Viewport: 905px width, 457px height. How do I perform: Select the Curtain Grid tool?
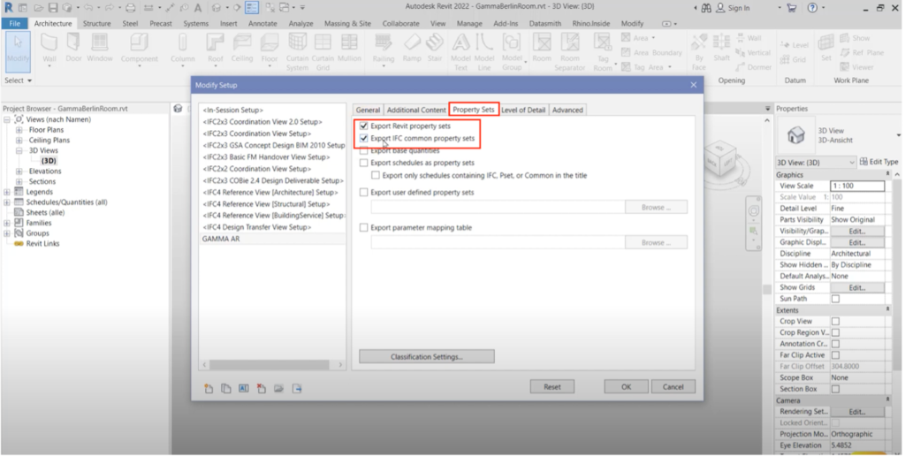click(x=323, y=51)
